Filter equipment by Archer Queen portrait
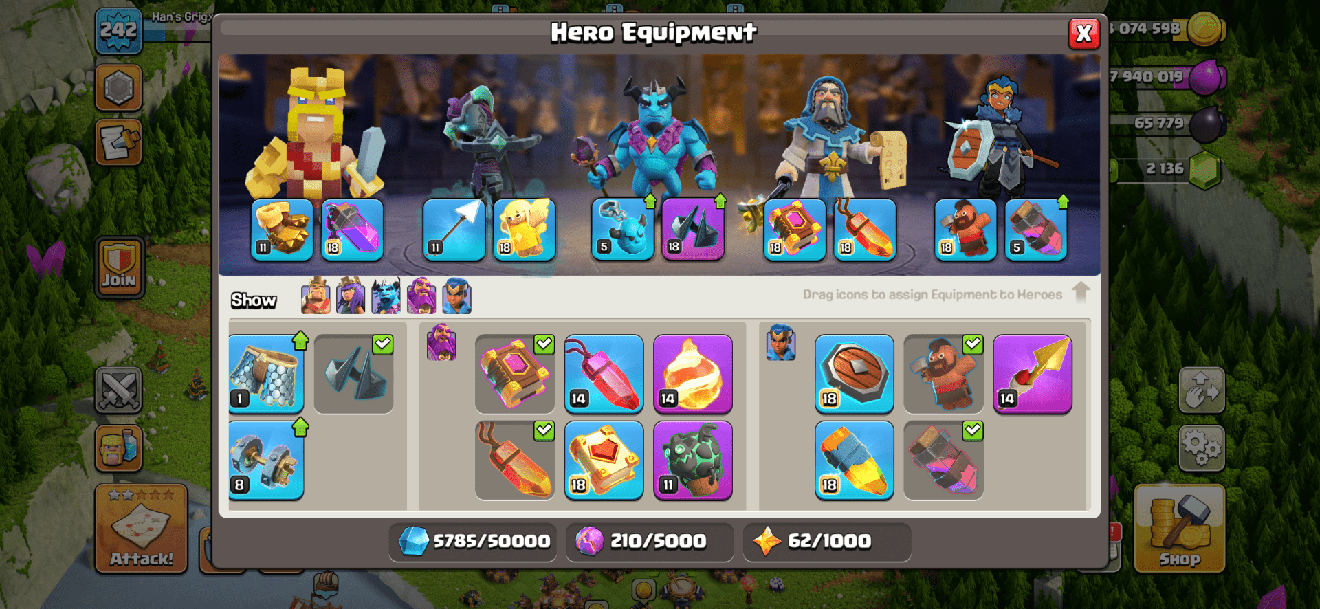 pos(351,296)
